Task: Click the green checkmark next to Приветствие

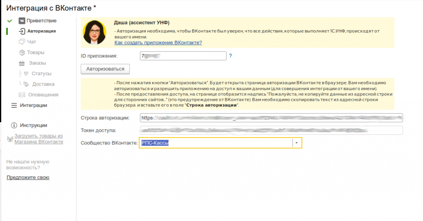Action: pos(10,21)
